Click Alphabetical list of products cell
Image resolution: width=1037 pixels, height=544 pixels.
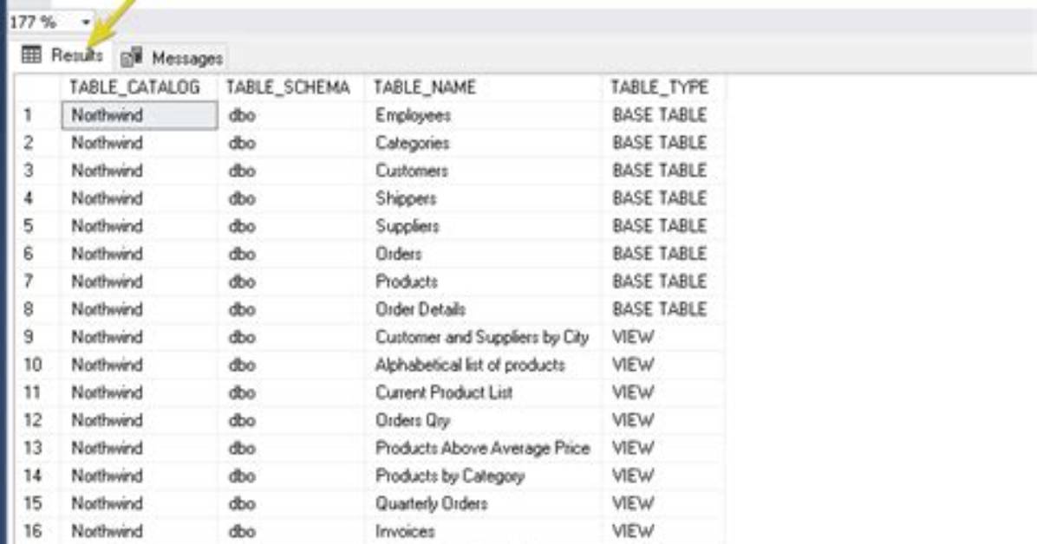click(483, 365)
